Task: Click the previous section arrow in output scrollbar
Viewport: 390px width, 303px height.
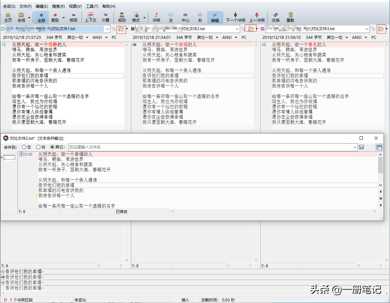Action: point(381,191)
